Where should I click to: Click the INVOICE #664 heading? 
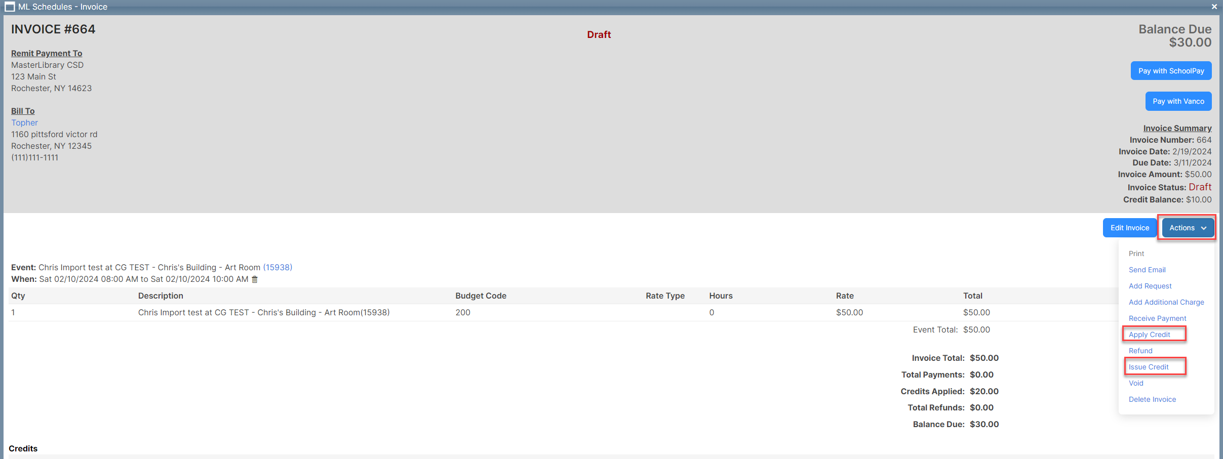[53, 29]
